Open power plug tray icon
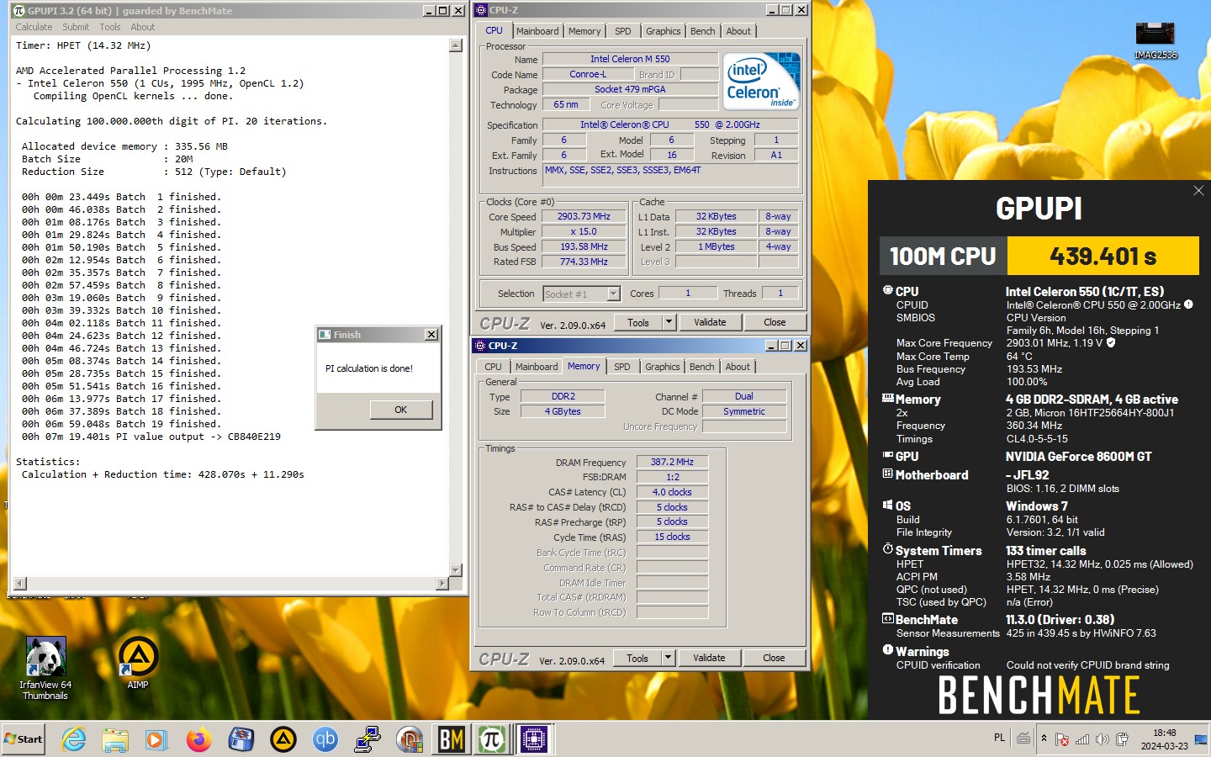This screenshot has width=1211, height=757. [1122, 739]
